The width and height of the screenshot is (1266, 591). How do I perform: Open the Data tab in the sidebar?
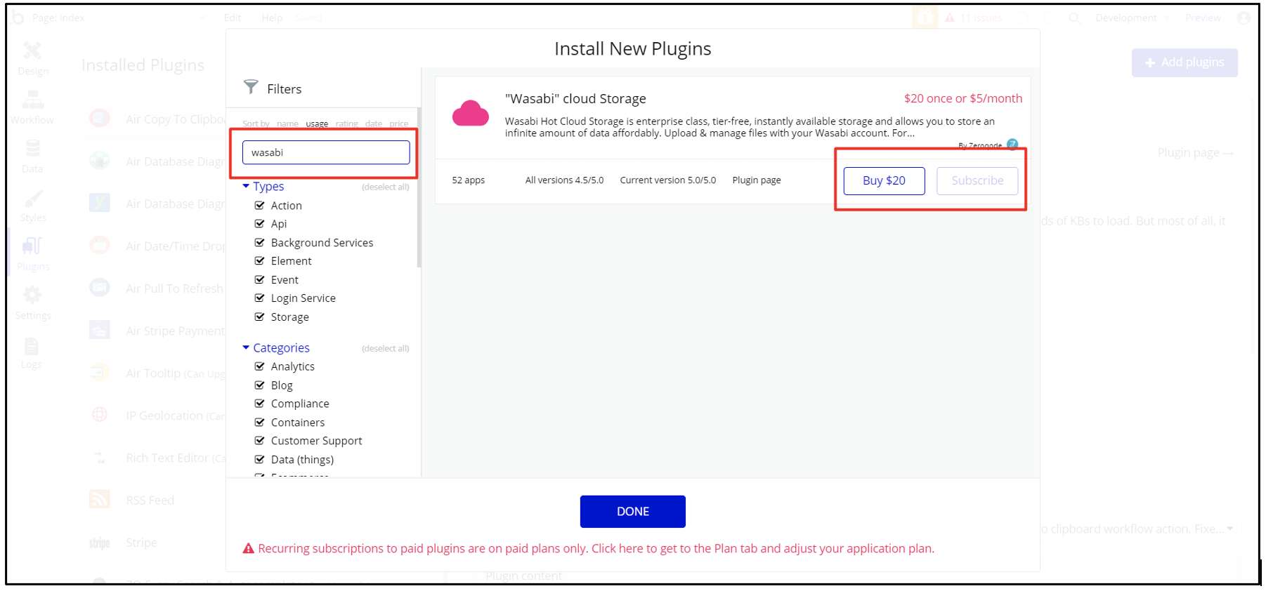point(32,157)
